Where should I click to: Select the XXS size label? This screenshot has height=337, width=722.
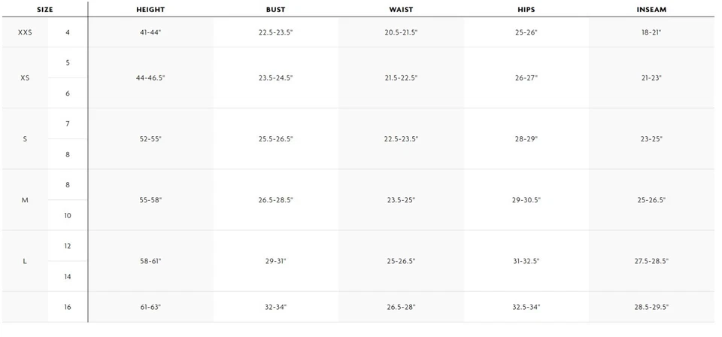(x=25, y=32)
